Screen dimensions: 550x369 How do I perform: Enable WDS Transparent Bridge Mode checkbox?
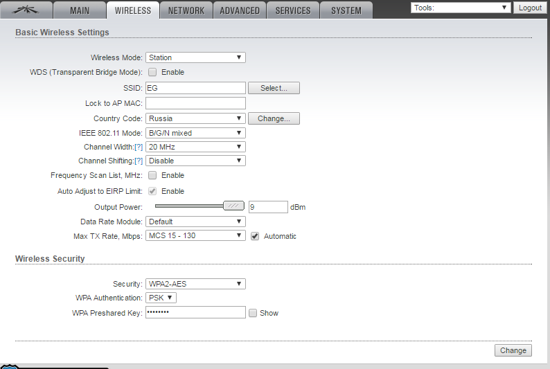[x=152, y=72]
